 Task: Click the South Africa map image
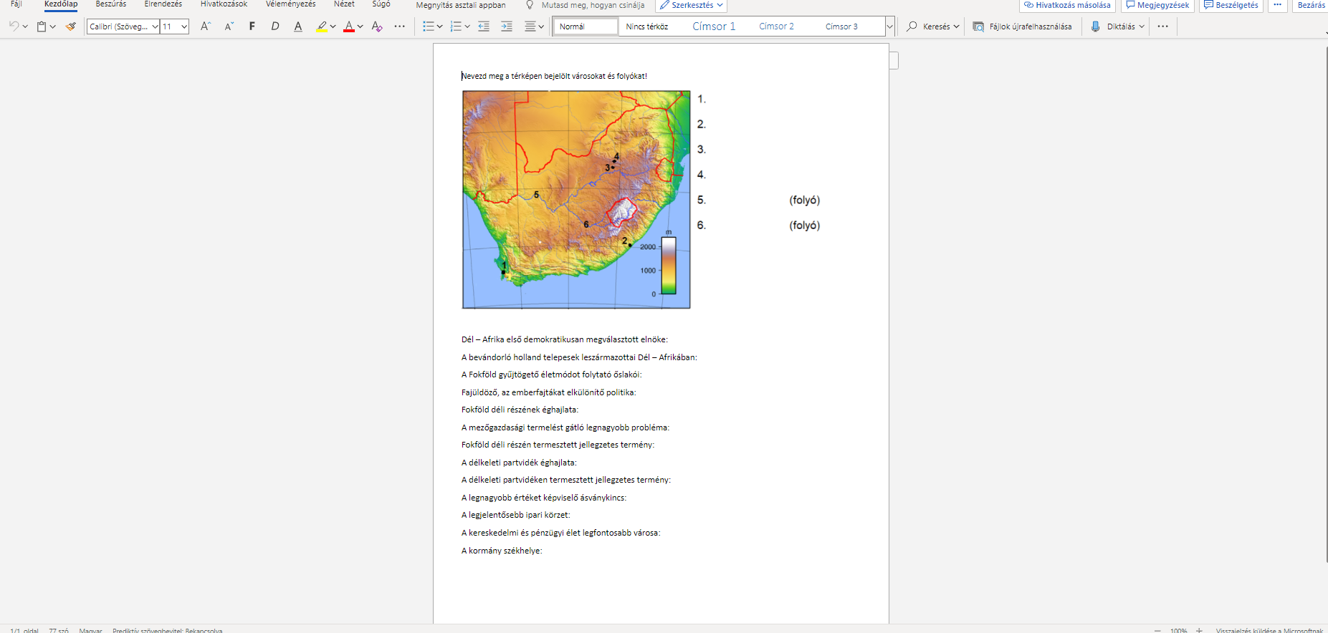pos(576,200)
